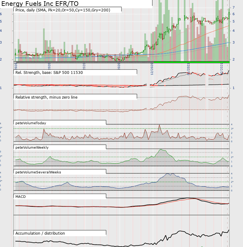Viewport: 243px width, 247px height.
Task: Click the 'peteVolumeWeekly' panel label
Action: click(x=32, y=147)
